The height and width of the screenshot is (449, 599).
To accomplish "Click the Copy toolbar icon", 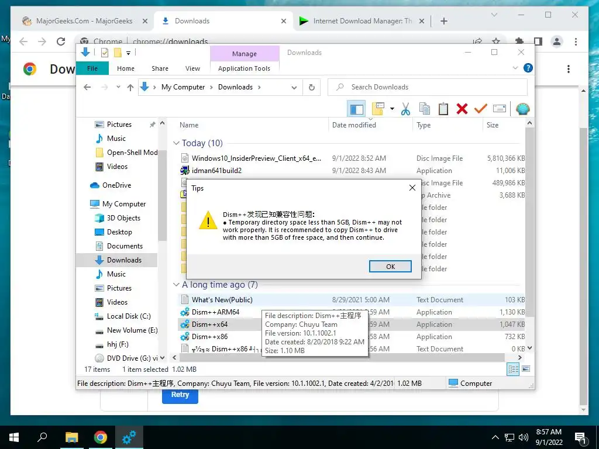I will point(425,109).
